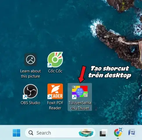Select the TuluyenSathachLyThuyet shortcut icon
This screenshot has height=140, width=142.
click(80, 91)
